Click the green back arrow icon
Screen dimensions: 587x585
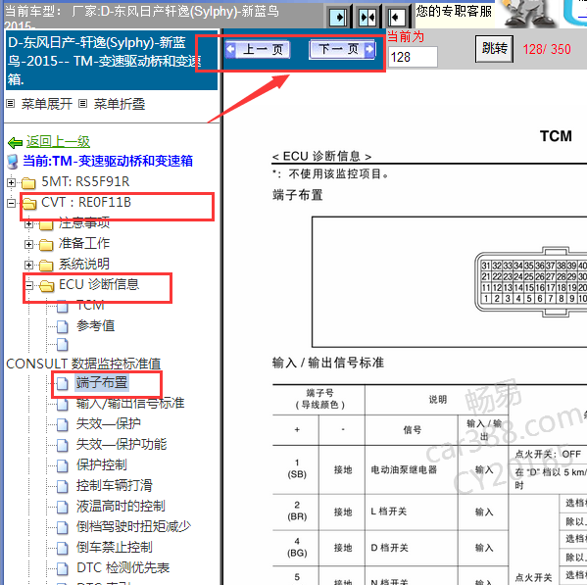(16, 143)
